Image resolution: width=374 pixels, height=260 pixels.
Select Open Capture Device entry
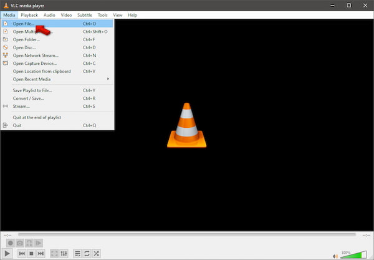tap(57, 63)
